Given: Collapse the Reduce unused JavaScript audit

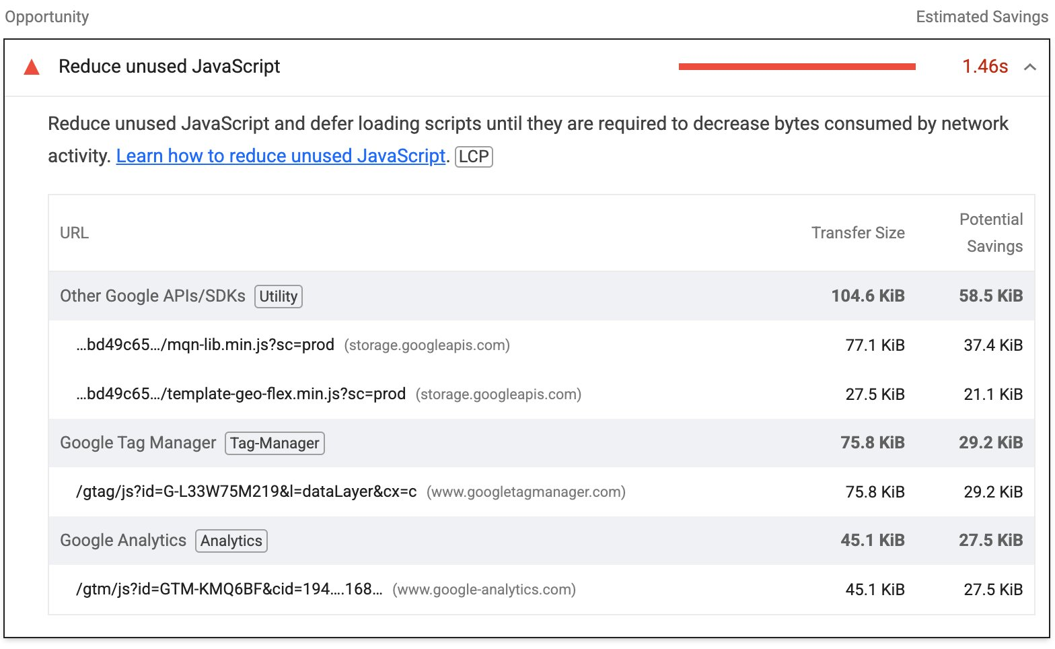Looking at the screenshot, I should coord(1029,67).
